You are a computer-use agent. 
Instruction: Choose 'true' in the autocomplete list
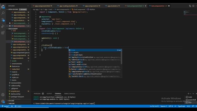95,50
